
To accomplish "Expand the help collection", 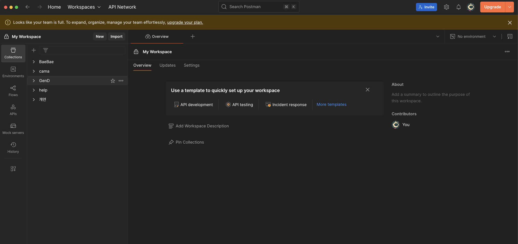I will (34, 90).
